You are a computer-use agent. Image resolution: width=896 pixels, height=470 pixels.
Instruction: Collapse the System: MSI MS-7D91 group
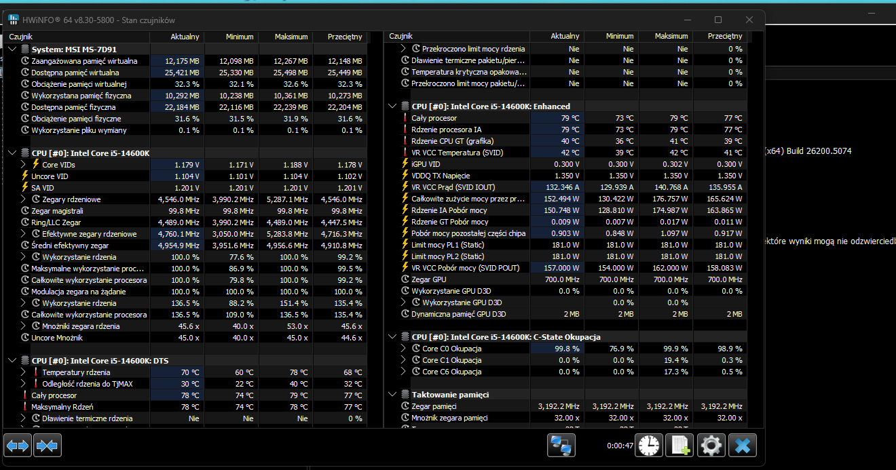pos(13,49)
